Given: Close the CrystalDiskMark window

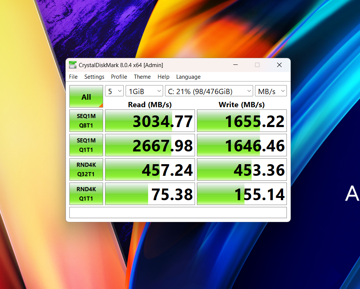Looking at the screenshot, I should pyautogui.click(x=279, y=65).
